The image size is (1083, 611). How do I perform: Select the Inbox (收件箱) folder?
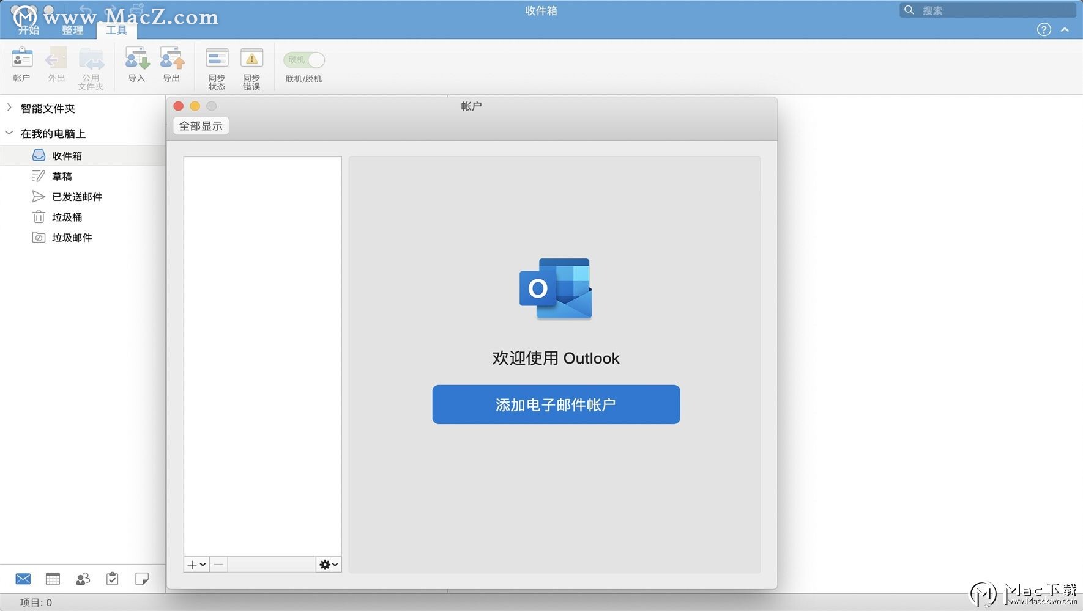click(83, 156)
